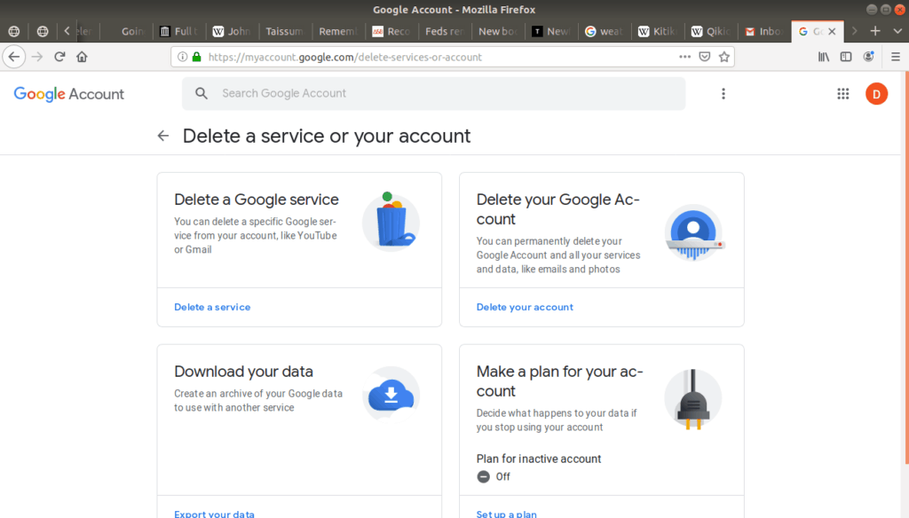Click the green secure connection padlock
Screen dimensions: 909x518
pos(196,57)
